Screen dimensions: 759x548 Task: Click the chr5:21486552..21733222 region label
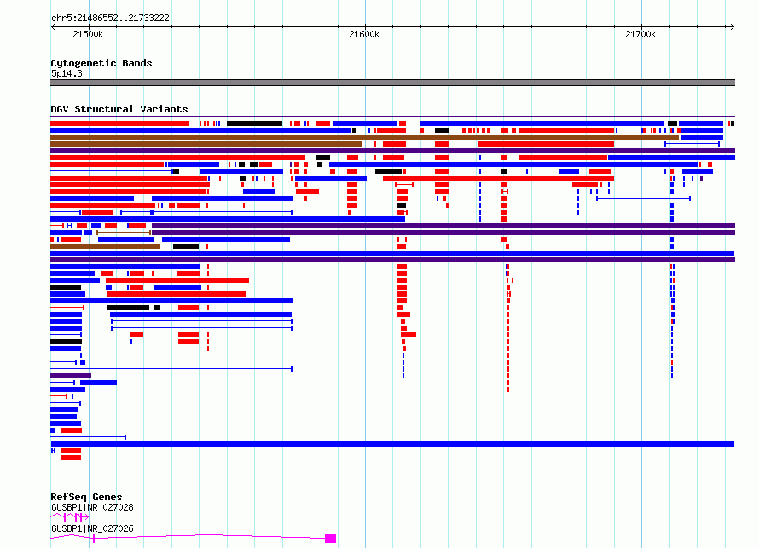point(110,18)
